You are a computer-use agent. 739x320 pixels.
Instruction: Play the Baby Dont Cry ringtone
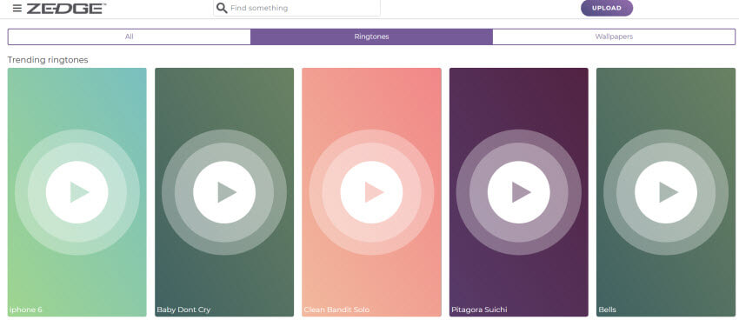click(224, 192)
